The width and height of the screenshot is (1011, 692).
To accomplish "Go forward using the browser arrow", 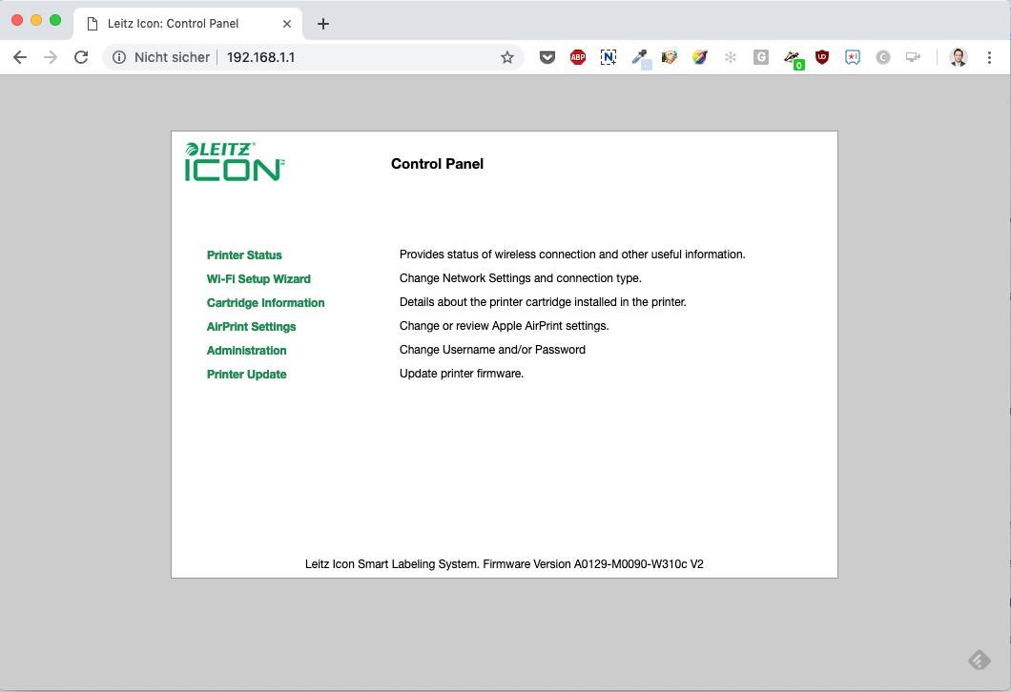I will click(51, 57).
